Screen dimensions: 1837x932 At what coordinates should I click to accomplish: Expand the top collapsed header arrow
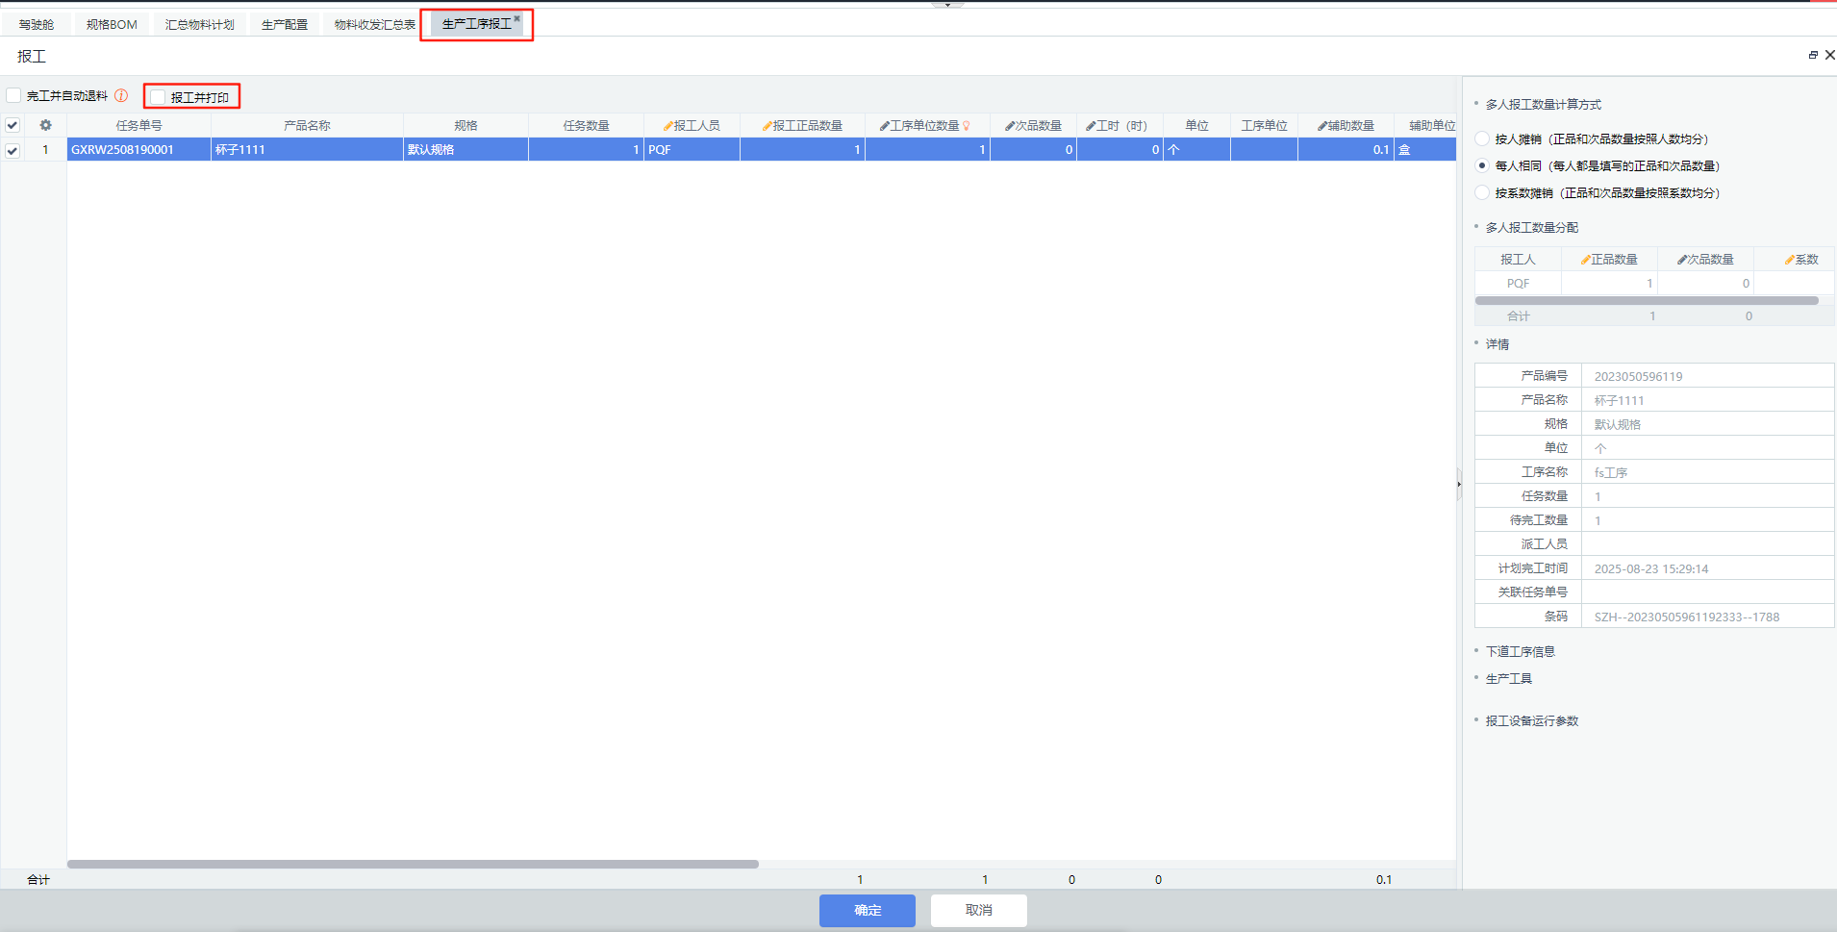point(947,5)
